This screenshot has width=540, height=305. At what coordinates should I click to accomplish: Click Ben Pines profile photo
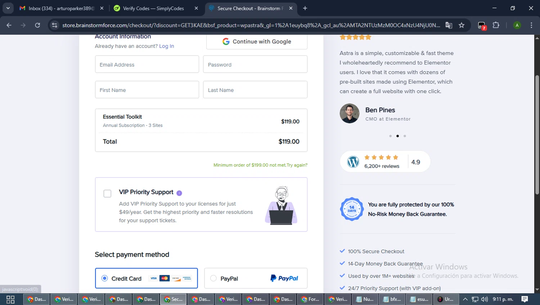[350, 113]
